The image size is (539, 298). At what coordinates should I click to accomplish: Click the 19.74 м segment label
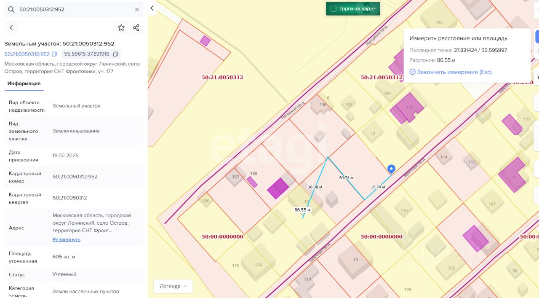coord(378,187)
